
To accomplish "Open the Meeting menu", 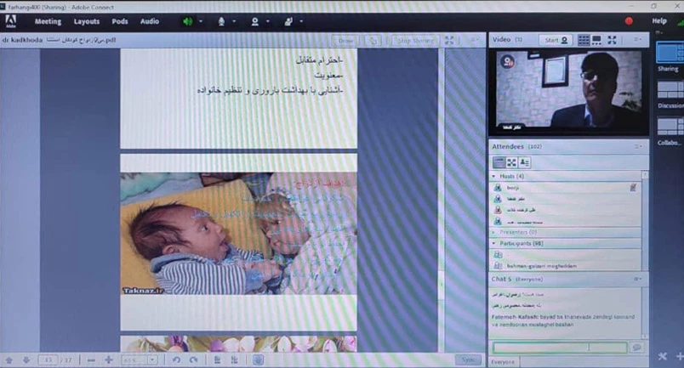I will tap(48, 21).
